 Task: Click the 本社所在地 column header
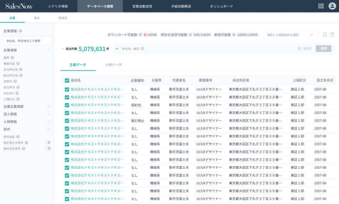[x=241, y=80]
